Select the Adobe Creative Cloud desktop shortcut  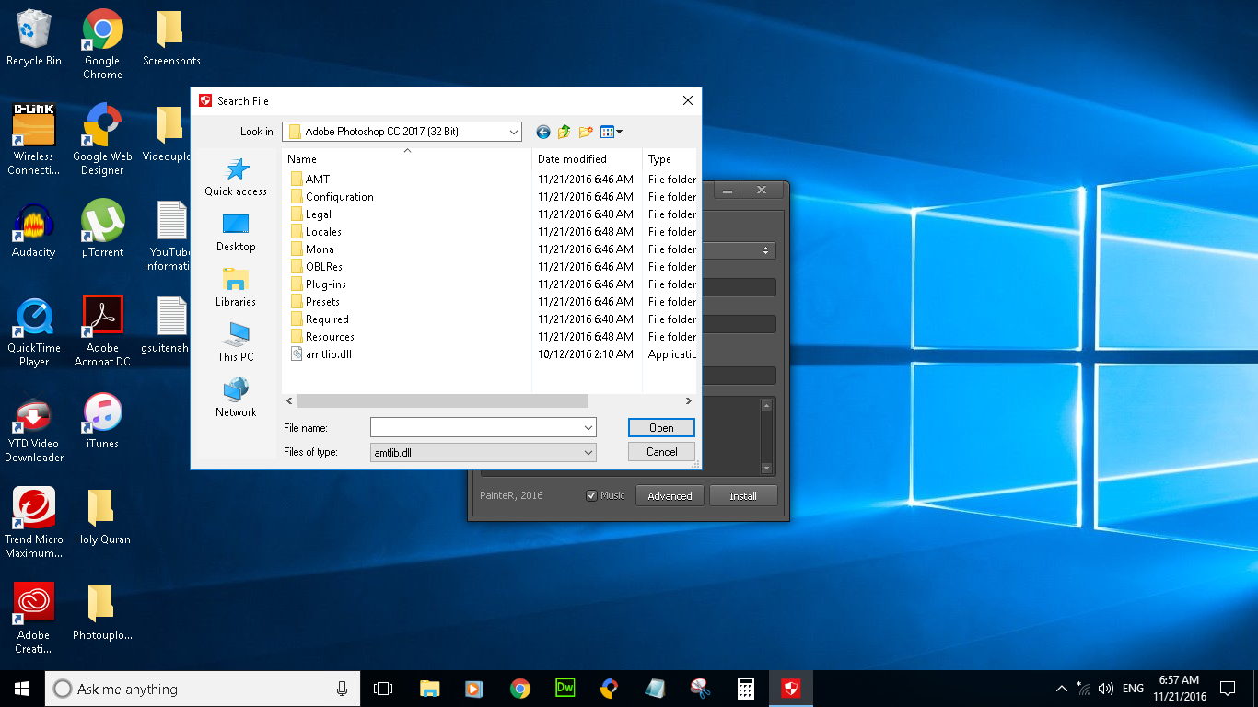pos(34,619)
